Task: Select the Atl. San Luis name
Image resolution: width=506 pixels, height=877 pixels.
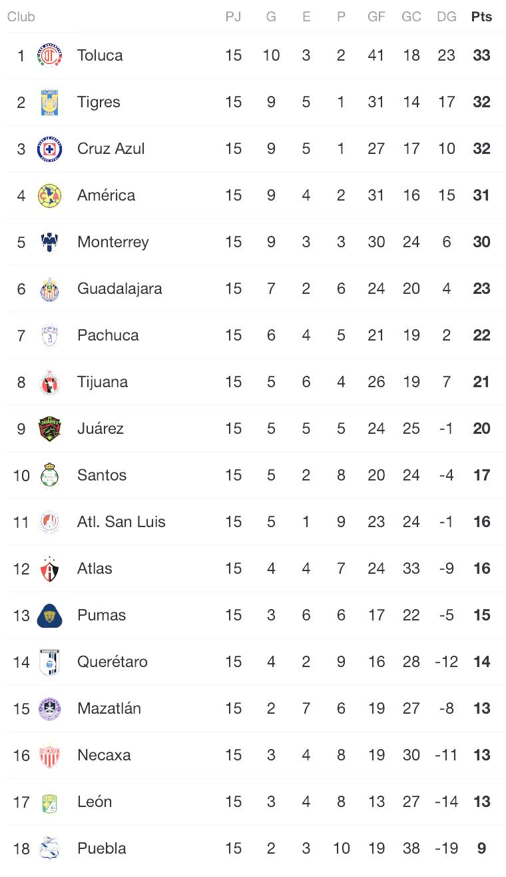Action: click(121, 522)
